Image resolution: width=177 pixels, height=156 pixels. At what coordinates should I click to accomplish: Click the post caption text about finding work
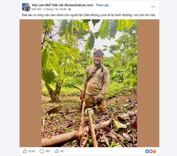pyautogui.click(x=89, y=15)
